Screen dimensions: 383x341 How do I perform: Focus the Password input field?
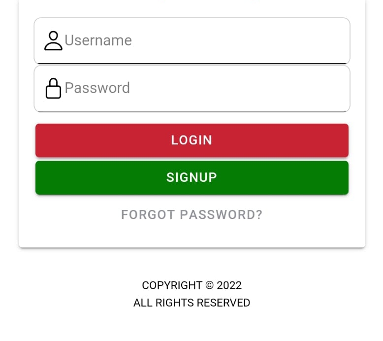tap(192, 88)
